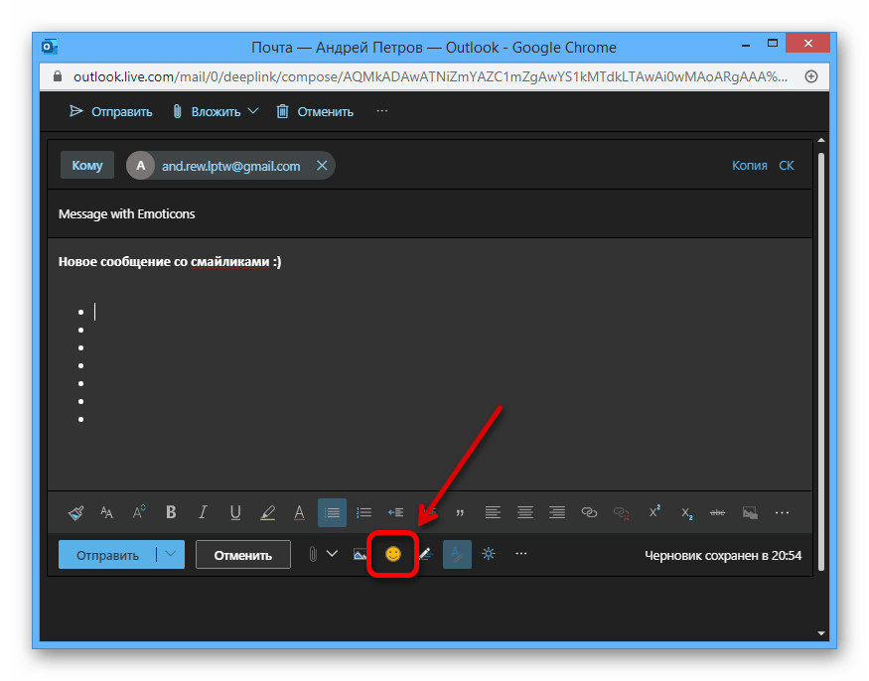
Task: Insert picture inline using image icon
Action: pyautogui.click(x=361, y=554)
